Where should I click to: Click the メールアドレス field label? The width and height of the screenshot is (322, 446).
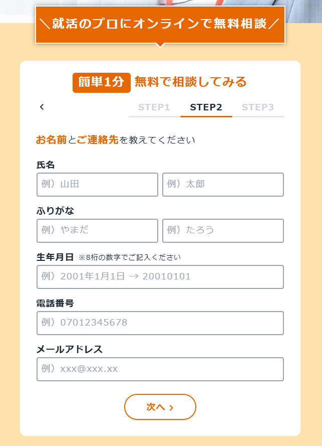point(69,349)
